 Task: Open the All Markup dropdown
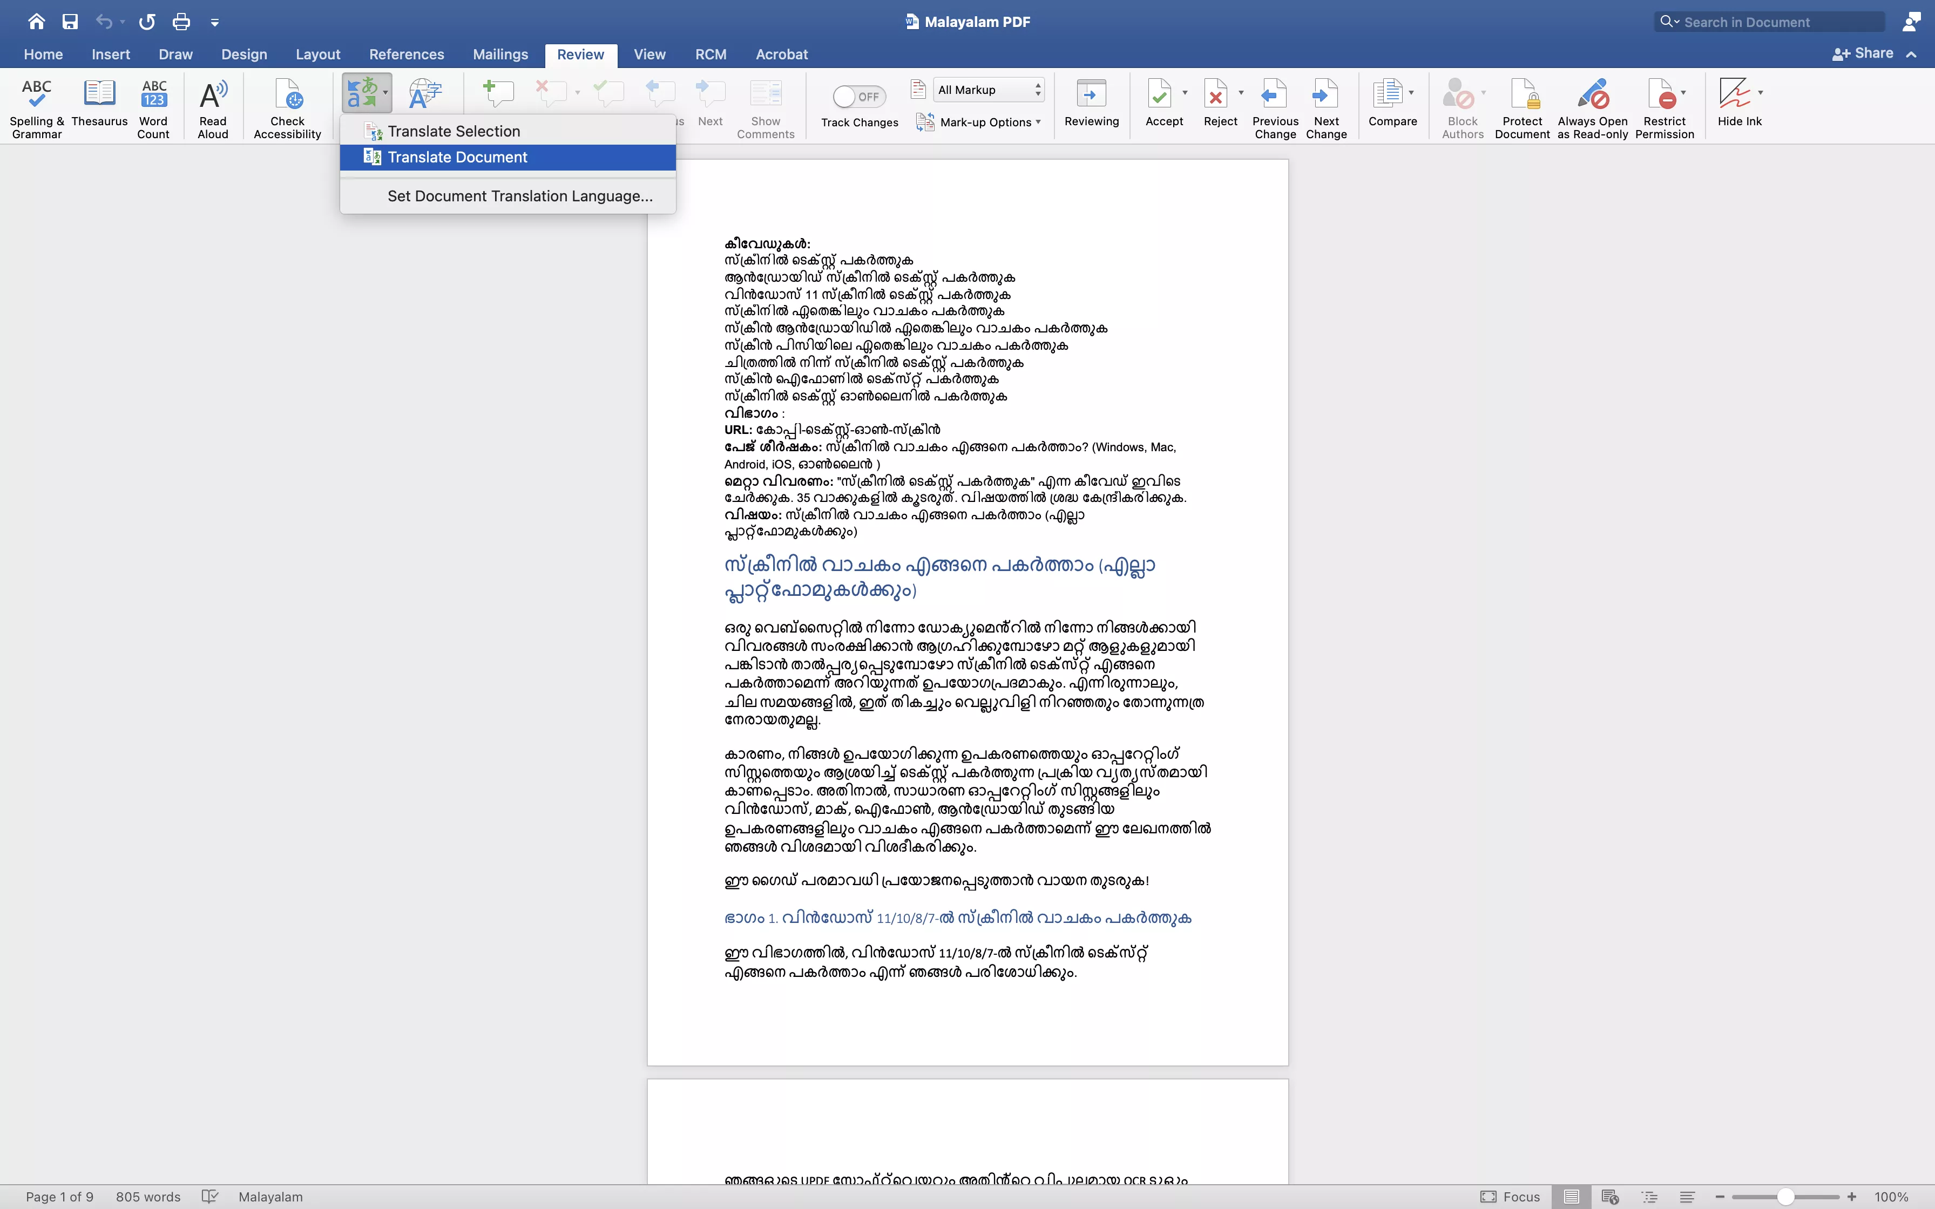987,89
